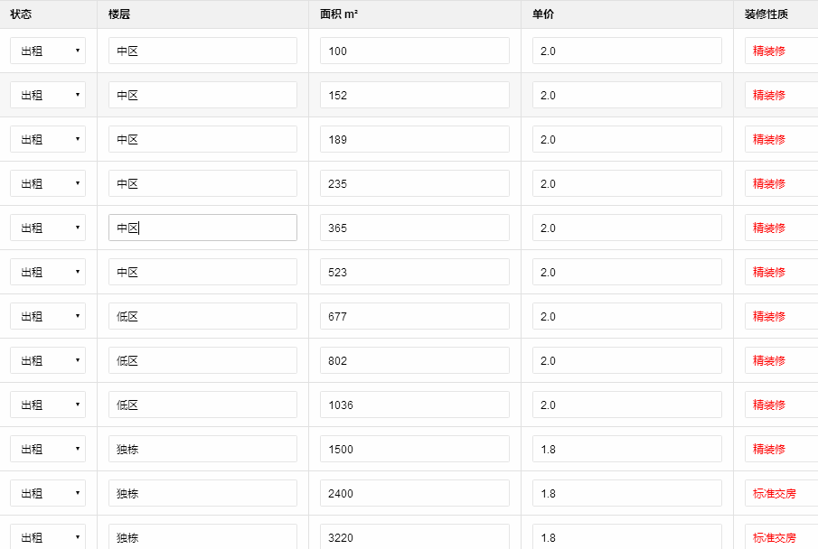This screenshot has width=818, height=549.
Task: Click unit price field in the 1036 row
Action: pyautogui.click(x=626, y=405)
